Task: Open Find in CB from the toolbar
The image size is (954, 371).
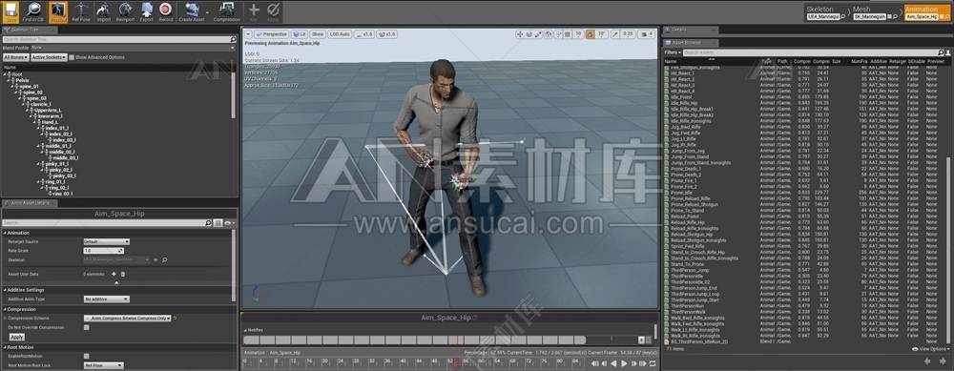Action: pos(34,11)
